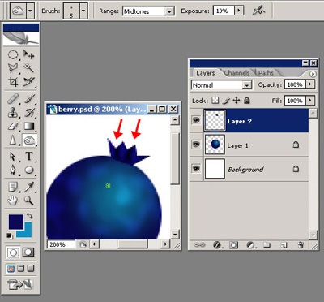Select the Polygonal Lasso tool
This screenshot has height=302, width=324.
(x=13, y=67)
